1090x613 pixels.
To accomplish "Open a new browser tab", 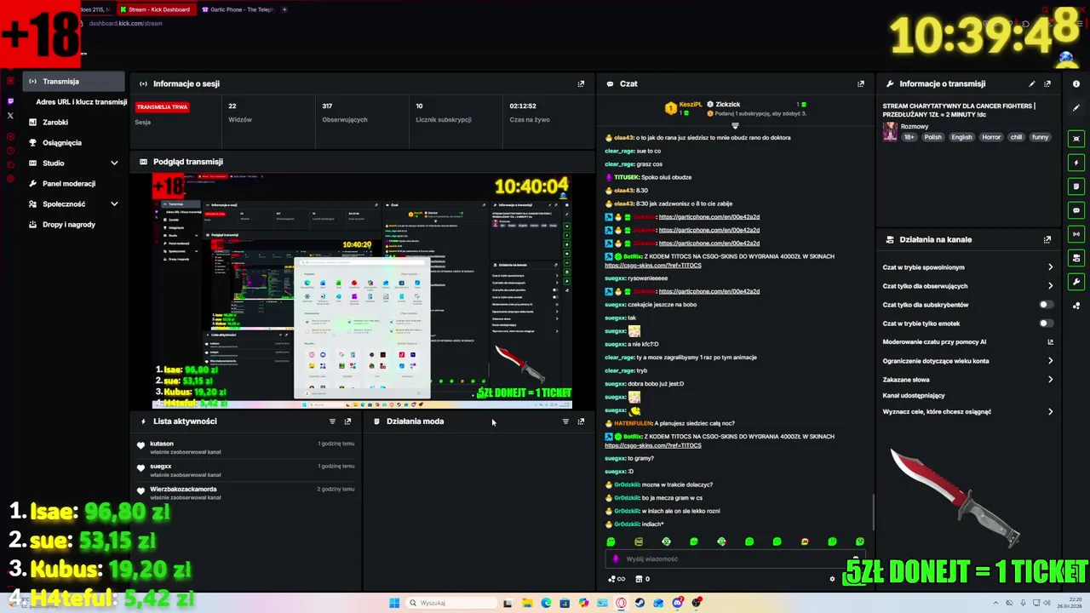I will (x=284, y=9).
